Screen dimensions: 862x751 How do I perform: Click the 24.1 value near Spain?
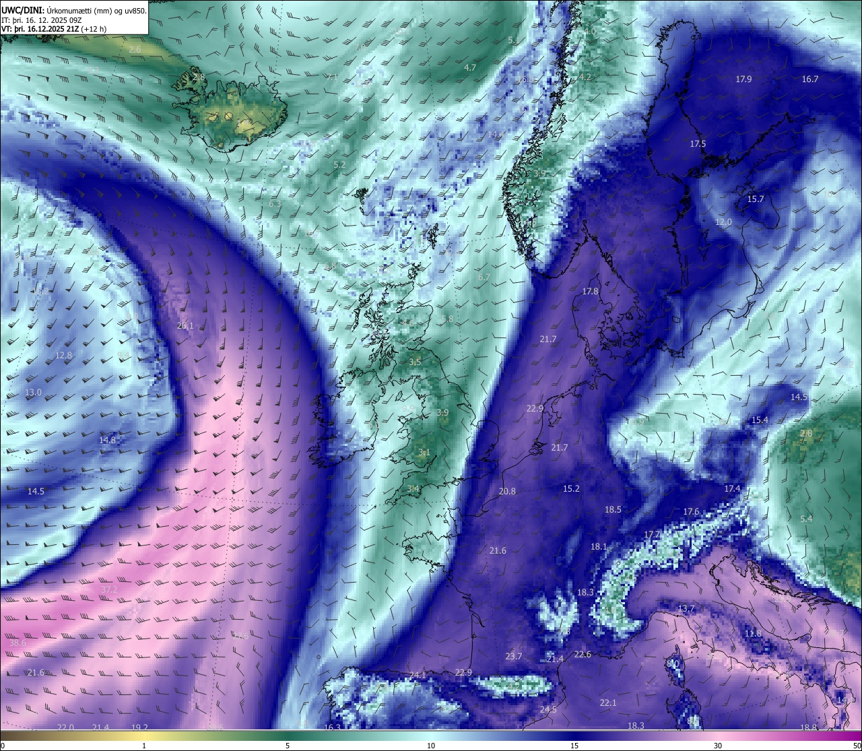coord(418,675)
